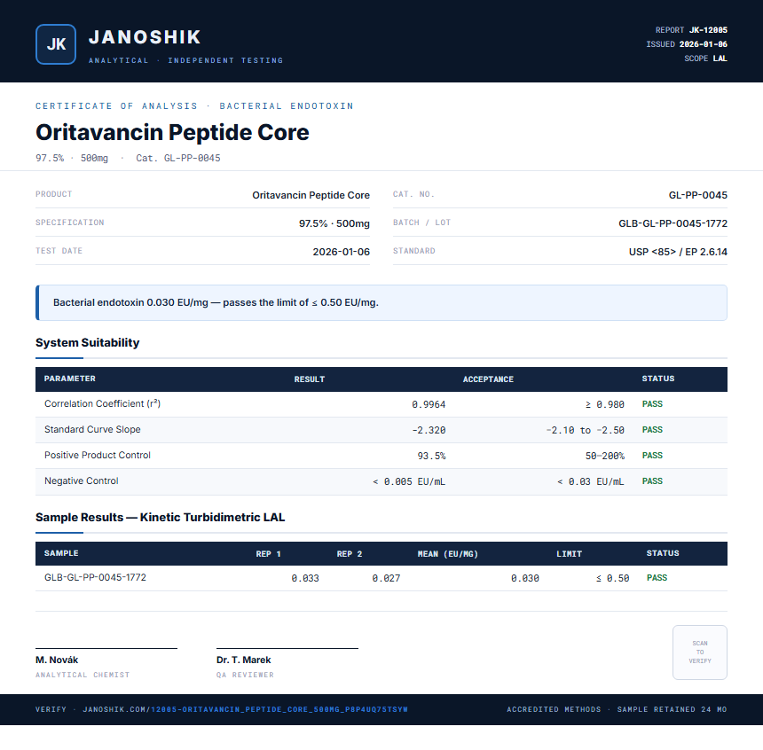
Task: Click the JANOSHIK brand name
Action: [145, 37]
